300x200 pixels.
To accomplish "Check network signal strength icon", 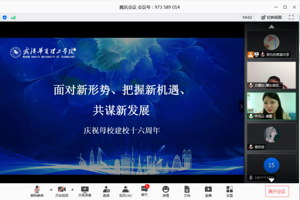I will click(x=13, y=18).
